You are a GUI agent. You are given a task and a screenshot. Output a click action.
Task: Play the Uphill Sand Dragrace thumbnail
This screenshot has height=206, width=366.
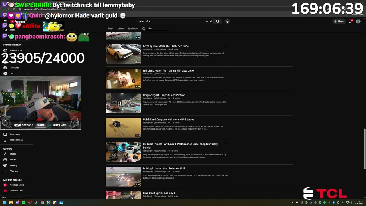click(123, 128)
